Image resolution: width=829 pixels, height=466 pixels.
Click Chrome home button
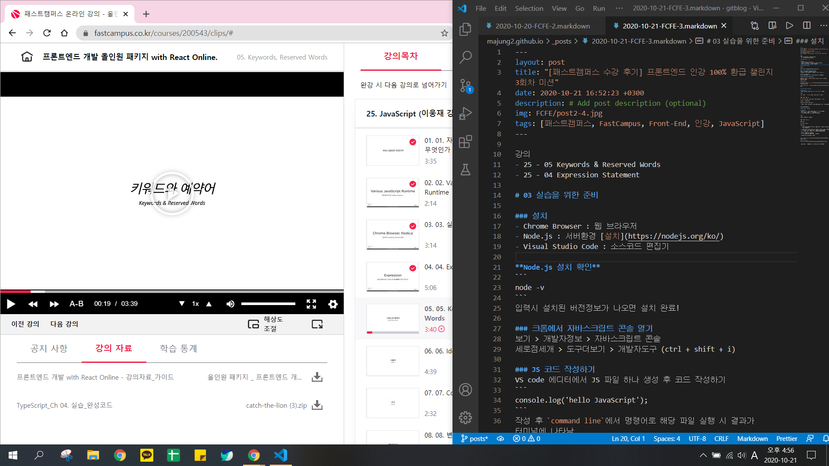pyautogui.click(x=64, y=33)
